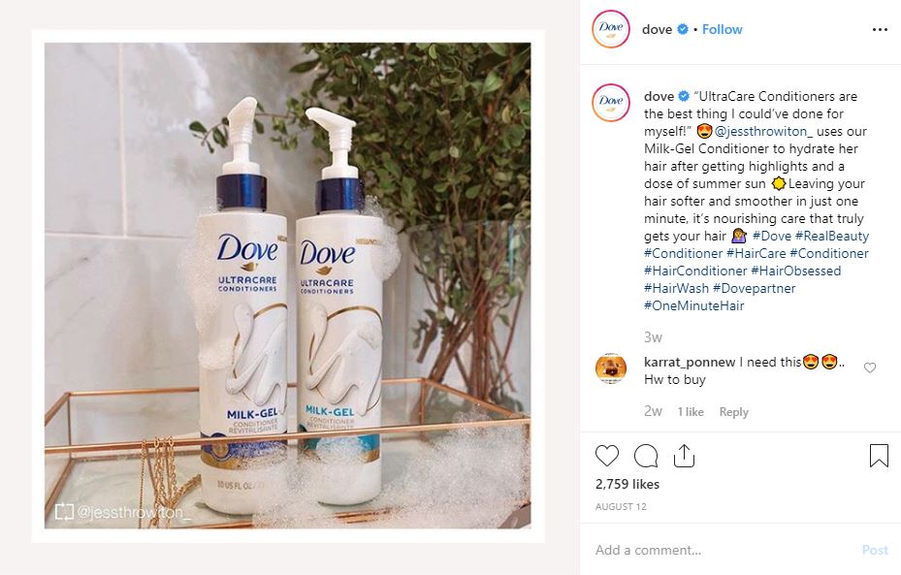Open the @jessthrowiton_ mention in the caption

(x=763, y=132)
